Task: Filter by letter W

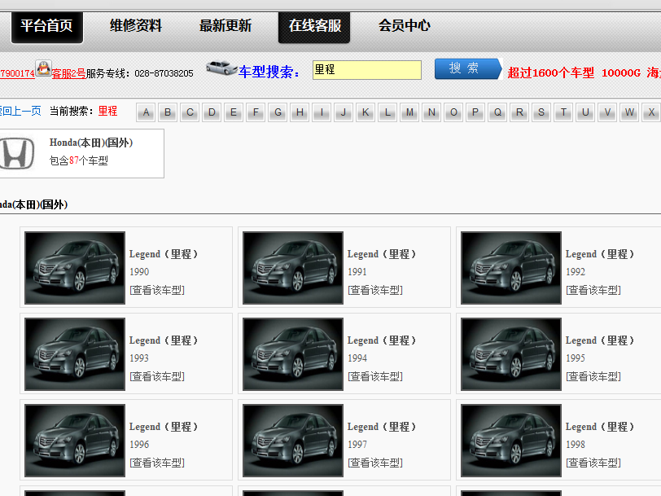Action: pyautogui.click(x=629, y=112)
